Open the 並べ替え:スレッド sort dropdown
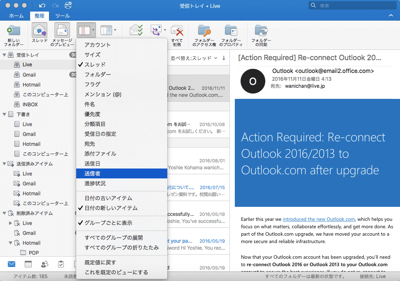The width and height of the screenshot is (400, 281). tap(194, 58)
